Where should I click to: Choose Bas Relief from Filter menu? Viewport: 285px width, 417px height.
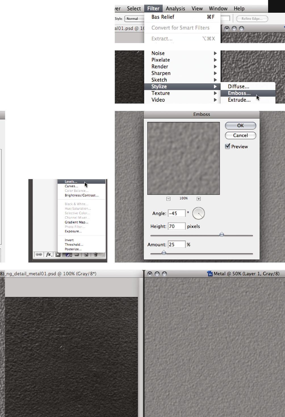tap(183, 17)
